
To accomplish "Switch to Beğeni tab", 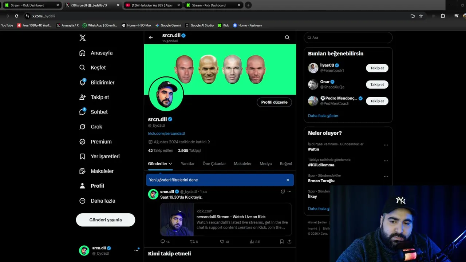I will pos(286,164).
